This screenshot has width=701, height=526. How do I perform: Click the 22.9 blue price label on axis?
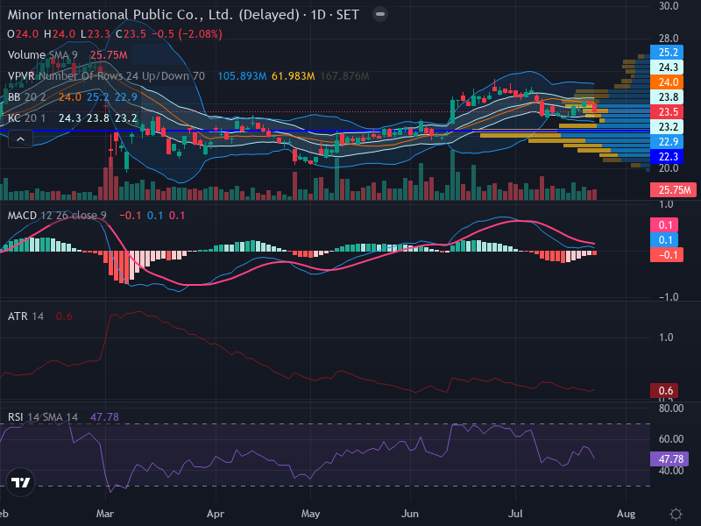[x=667, y=142]
